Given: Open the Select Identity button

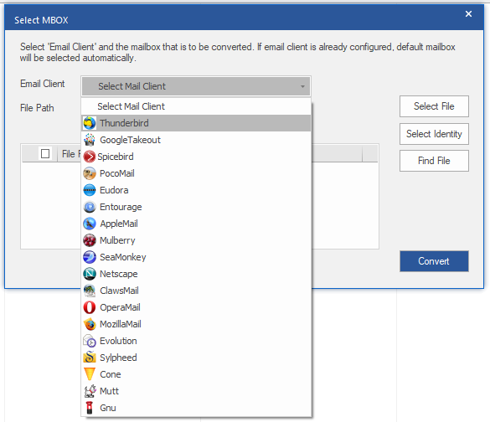Looking at the screenshot, I should (x=434, y=134).
